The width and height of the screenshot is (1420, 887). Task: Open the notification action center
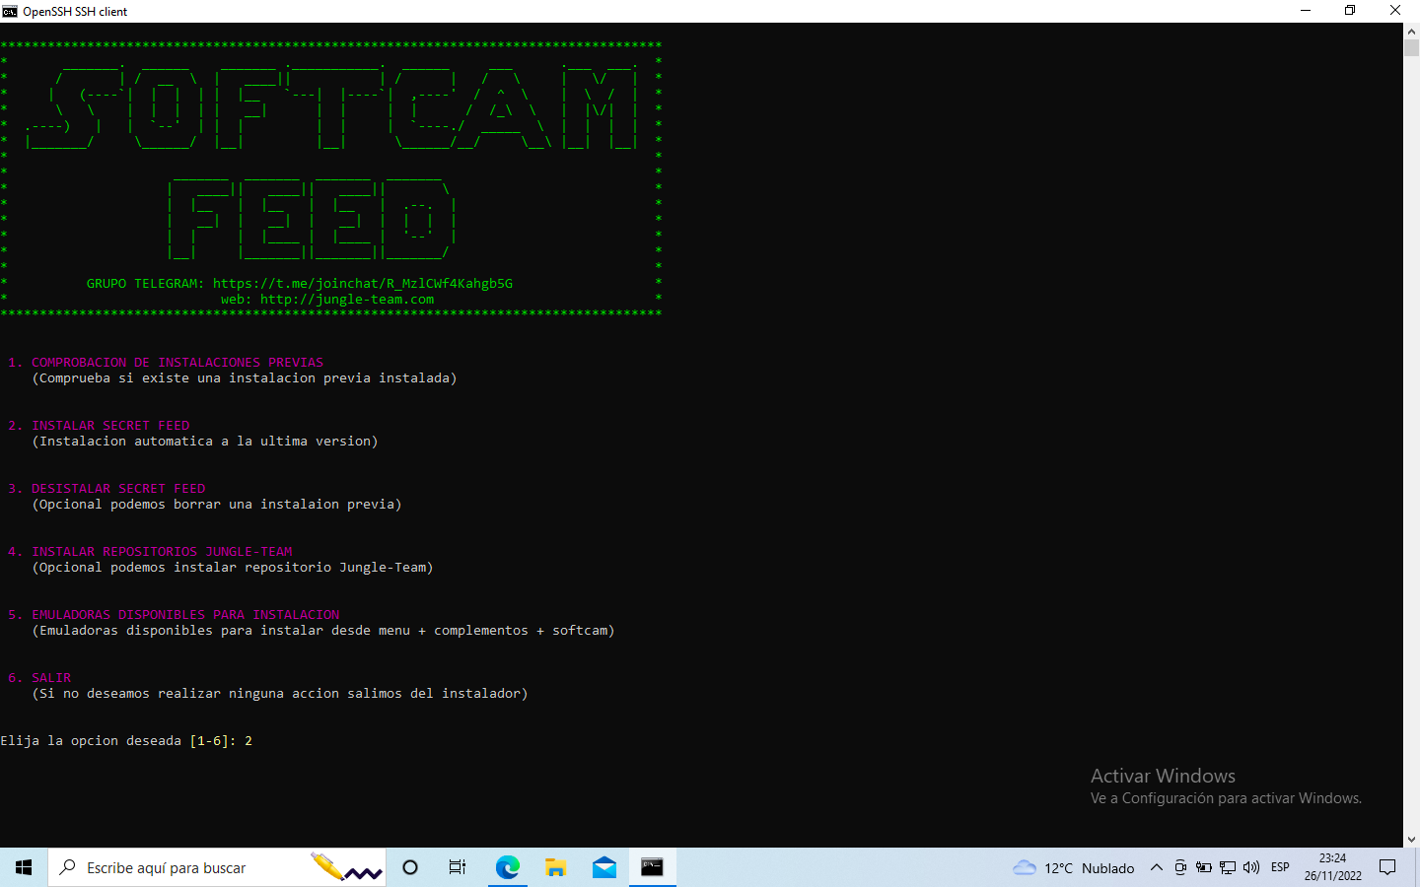click(x=1387, y=867)
